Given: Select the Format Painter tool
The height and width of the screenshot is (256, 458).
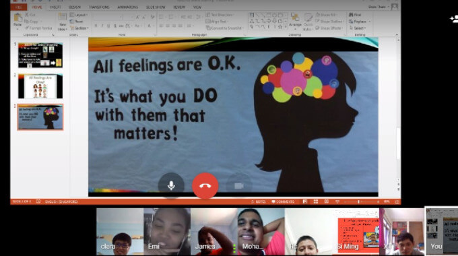Looking at the screenshot, I should (38, 28).
